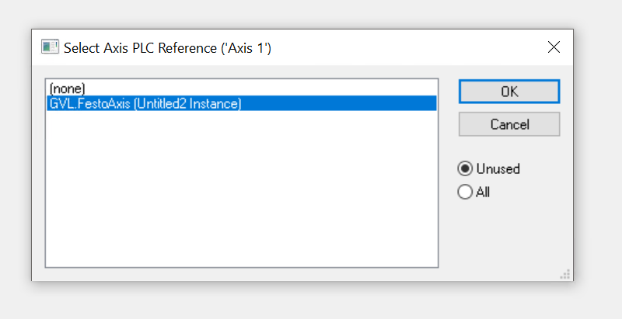Image resolution: width=622 pixels, height=319 pixels.
Task: Click the filled dot of Unused option
Action: (x=465, y=168)
